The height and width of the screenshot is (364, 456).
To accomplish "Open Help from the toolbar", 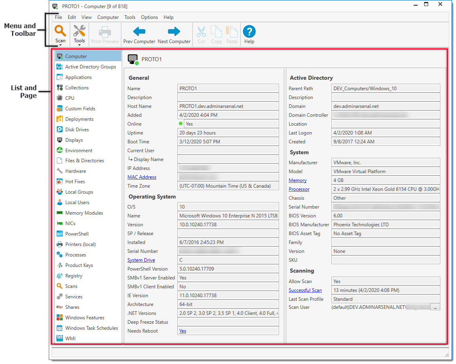I will pyautogui.click(x=249, y=32).
